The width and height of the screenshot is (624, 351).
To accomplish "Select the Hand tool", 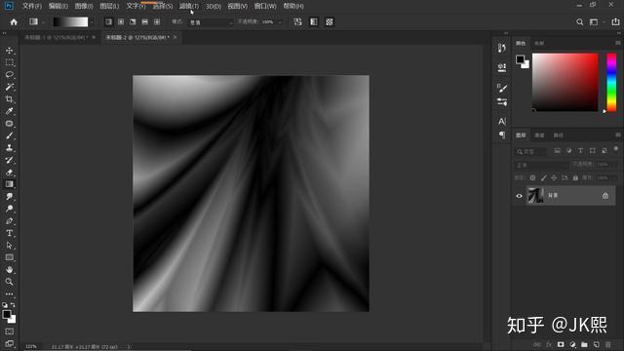I will 9,269.
